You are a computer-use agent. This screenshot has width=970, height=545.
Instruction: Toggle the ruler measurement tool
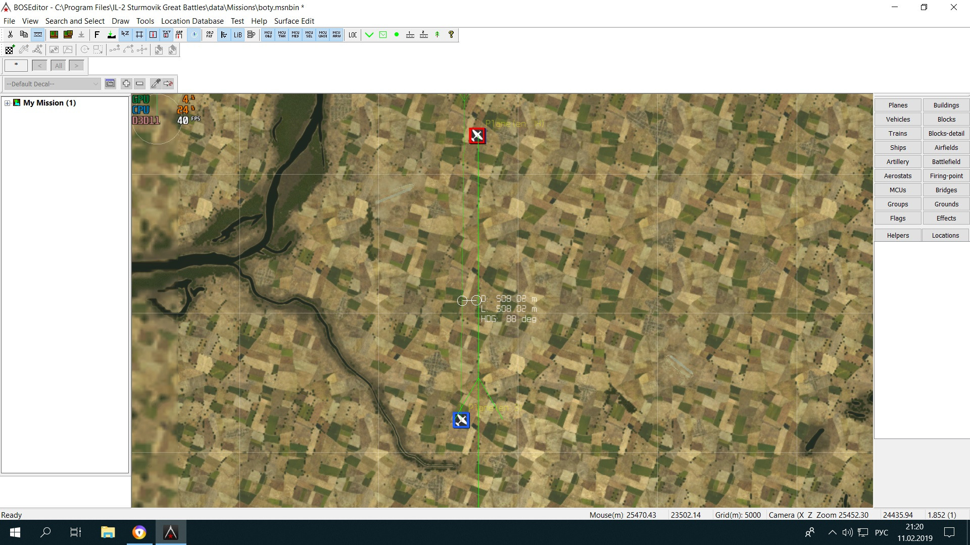[38, 34]
